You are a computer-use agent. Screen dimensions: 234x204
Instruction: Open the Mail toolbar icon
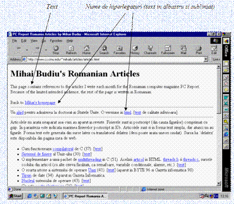tap(183, 50)
